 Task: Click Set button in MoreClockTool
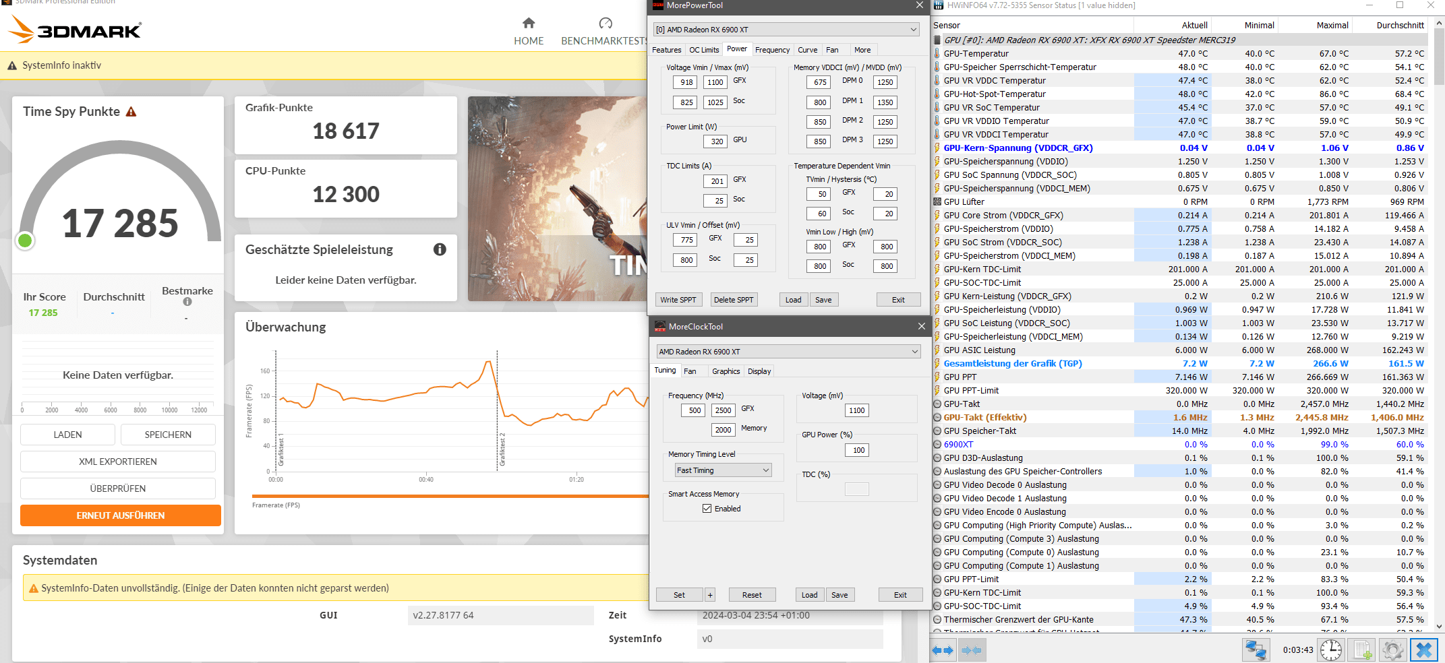[679, 595]
